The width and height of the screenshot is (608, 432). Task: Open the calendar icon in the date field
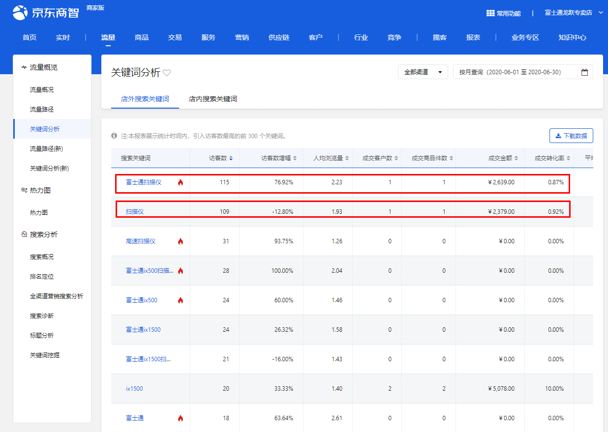click(x=584, y=72)
